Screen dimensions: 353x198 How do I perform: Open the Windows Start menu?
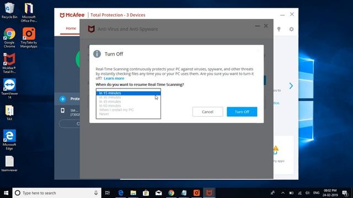point(6,193)
